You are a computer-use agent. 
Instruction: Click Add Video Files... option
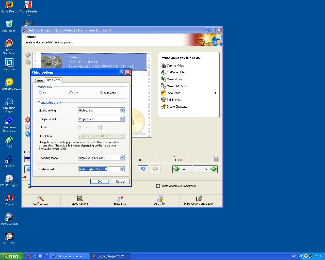[177, 72]
